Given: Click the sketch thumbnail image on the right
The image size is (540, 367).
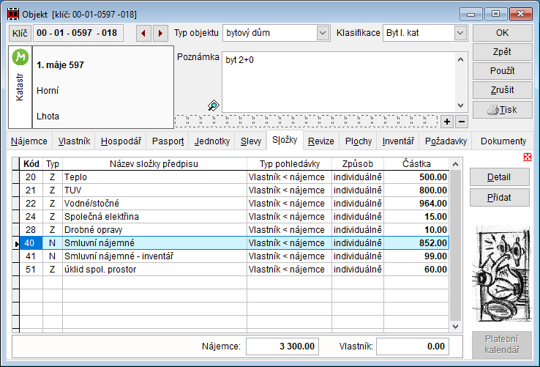Looking at the screenshot, I should [502, 274].
